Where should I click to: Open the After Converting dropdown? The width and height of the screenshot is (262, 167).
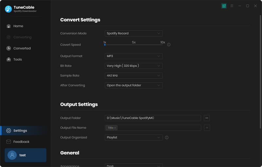(x=134, y=85)
